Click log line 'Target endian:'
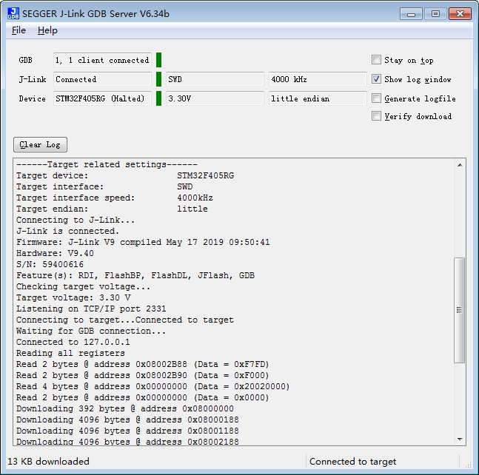This screenshot has height=475, width=479. (x=112, y=209)
